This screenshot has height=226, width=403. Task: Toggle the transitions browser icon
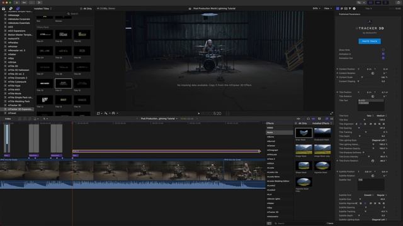point(332,119)
